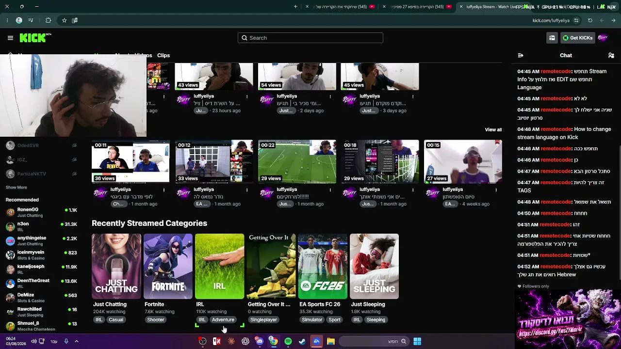Play the 00:15 clip with 27 views
Viewport: 621px width, 349px height.
(463, 162)
